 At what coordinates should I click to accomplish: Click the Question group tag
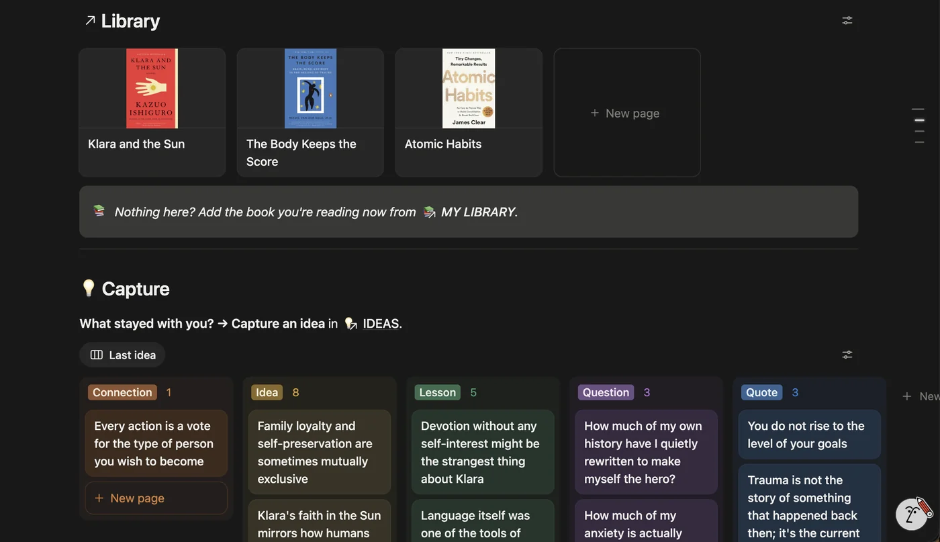(x=606, y=392)
